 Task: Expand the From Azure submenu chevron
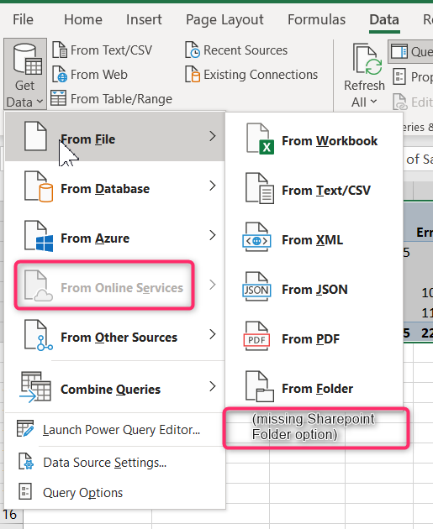coord(212,235)
